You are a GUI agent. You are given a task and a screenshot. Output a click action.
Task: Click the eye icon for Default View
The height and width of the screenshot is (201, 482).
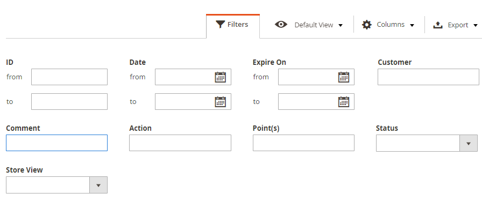(x=281, y=25)
